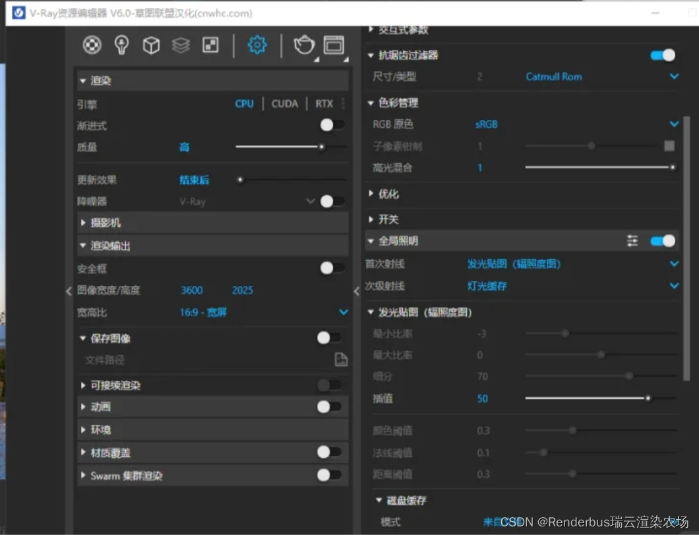The width and height of the screenshot is (699, 535).
Task: Adjust the interpolation 插值 slider
Action: pyautogui.click(x=601, y=398)
